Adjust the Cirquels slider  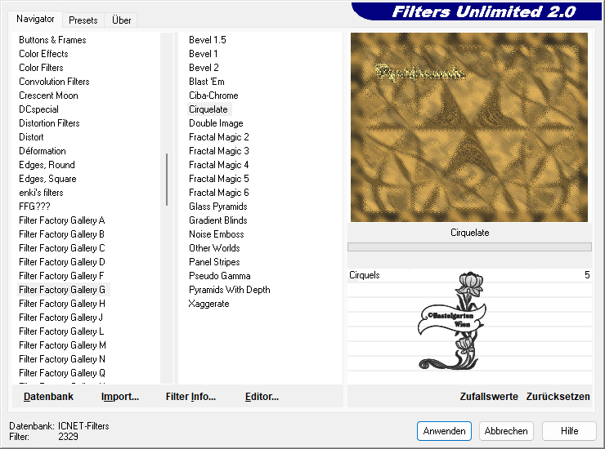[x=469, y=275]
